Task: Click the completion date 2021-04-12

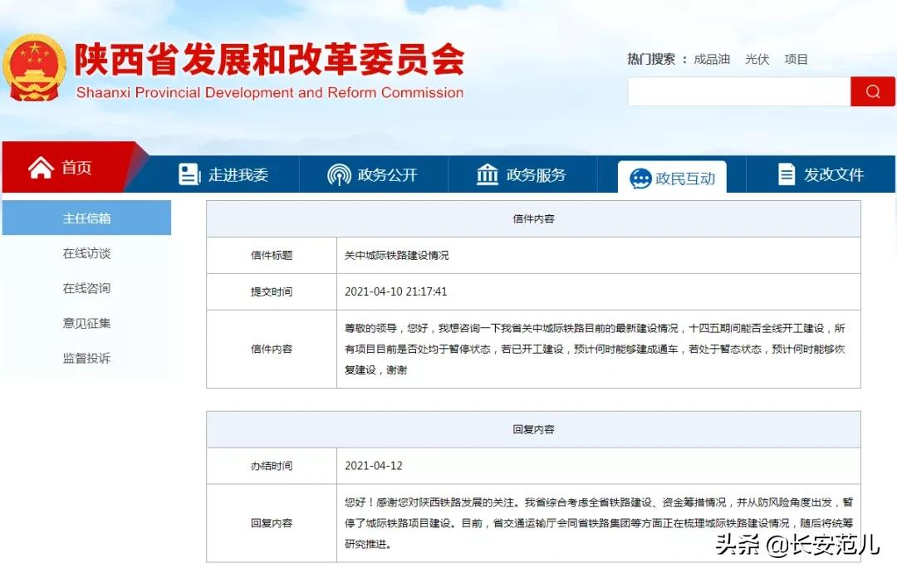Action: coord(374,466)
